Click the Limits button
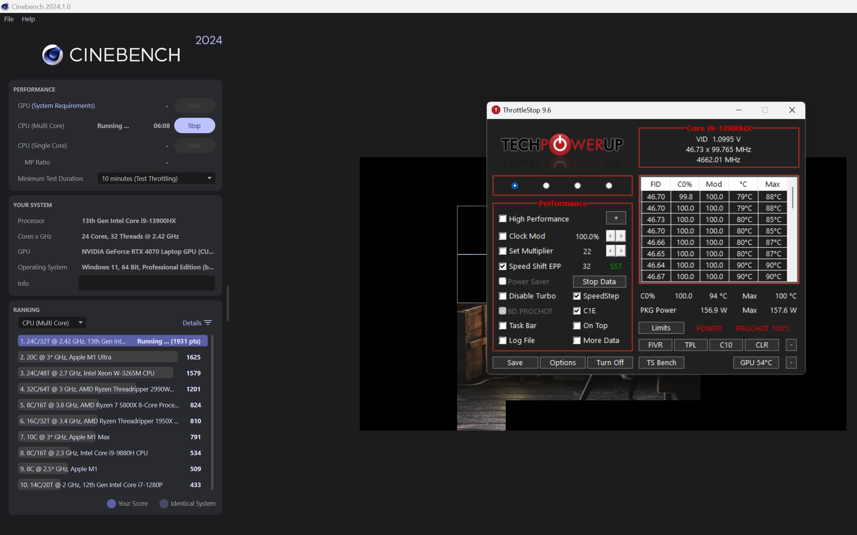The width and height of the screenshot is (857, 535). 661,328
